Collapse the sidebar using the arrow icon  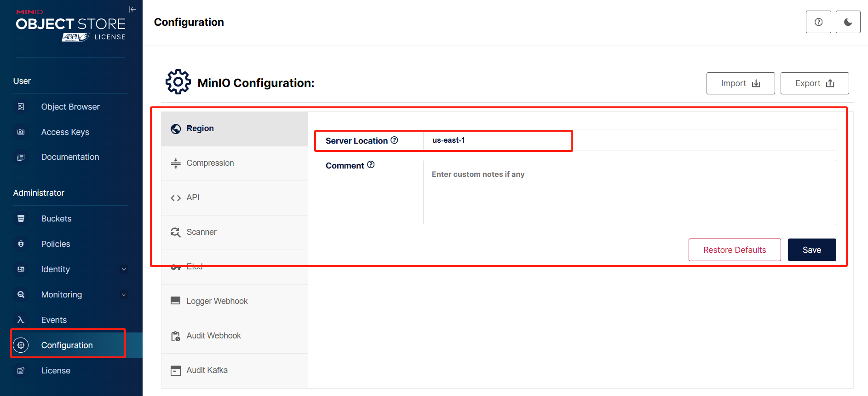point(132,9)
